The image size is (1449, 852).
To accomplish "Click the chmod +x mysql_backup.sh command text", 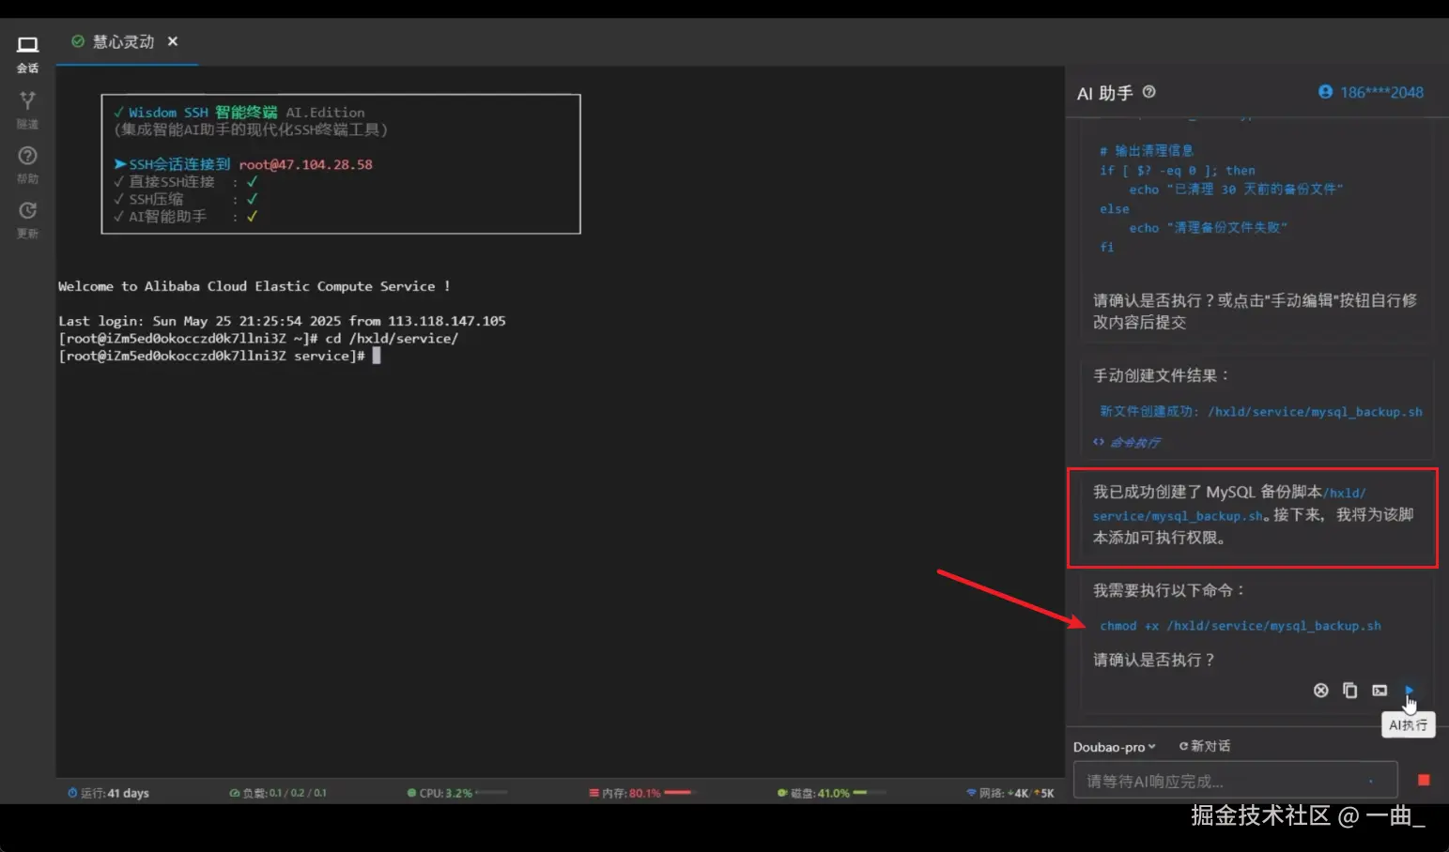I will point(1241,626).
